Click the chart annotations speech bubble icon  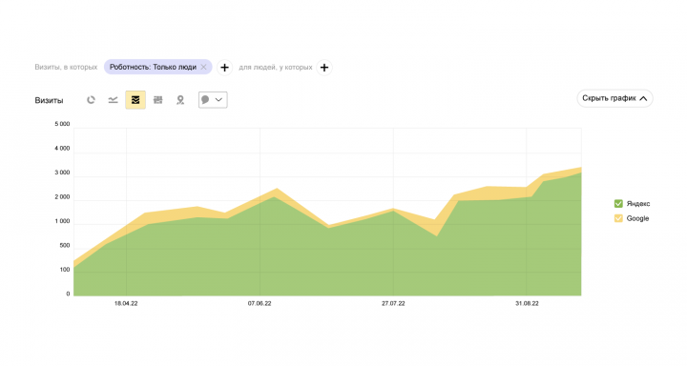[x=205, y=100]
